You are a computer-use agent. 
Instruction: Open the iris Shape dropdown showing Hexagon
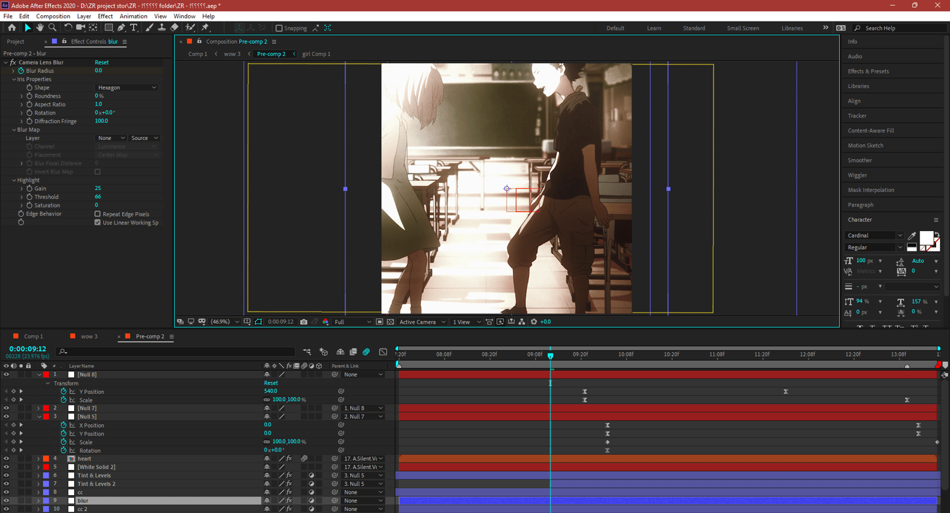(127, 87)
